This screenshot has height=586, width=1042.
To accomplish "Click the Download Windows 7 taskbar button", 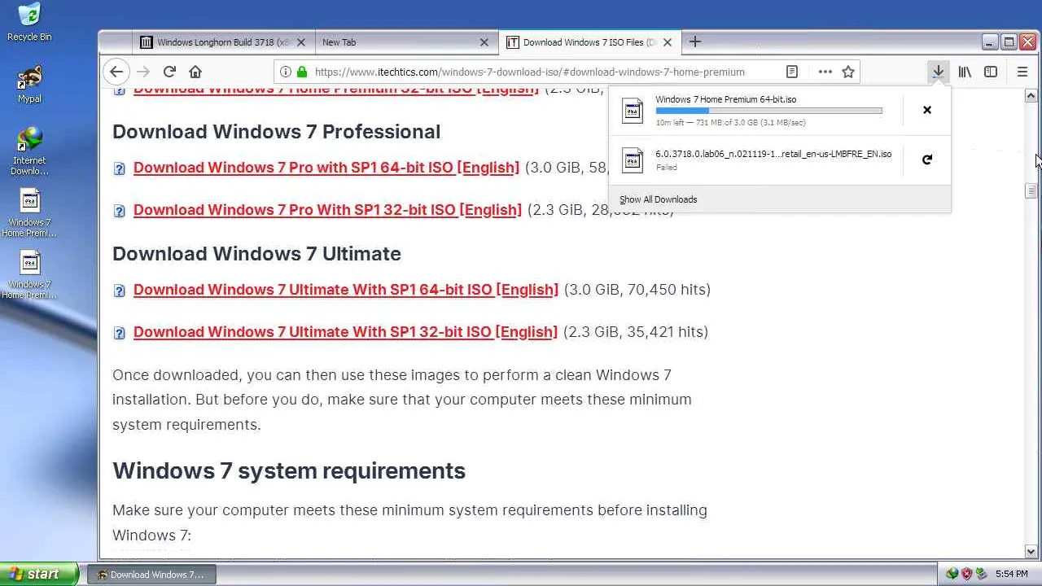I will coord(151,575).
